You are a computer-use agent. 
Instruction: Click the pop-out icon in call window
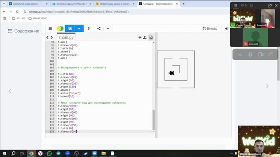coord(269,6)
